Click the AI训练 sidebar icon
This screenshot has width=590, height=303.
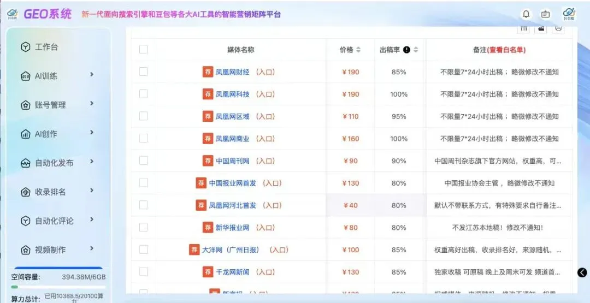point(25,76)
